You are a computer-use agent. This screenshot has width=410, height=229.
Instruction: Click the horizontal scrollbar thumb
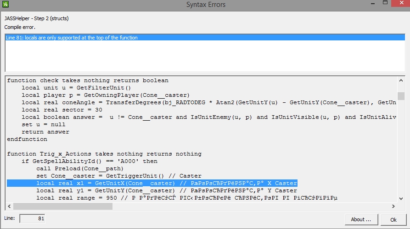(x=62, y=206)
